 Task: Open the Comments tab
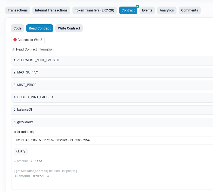pos(190,10)
